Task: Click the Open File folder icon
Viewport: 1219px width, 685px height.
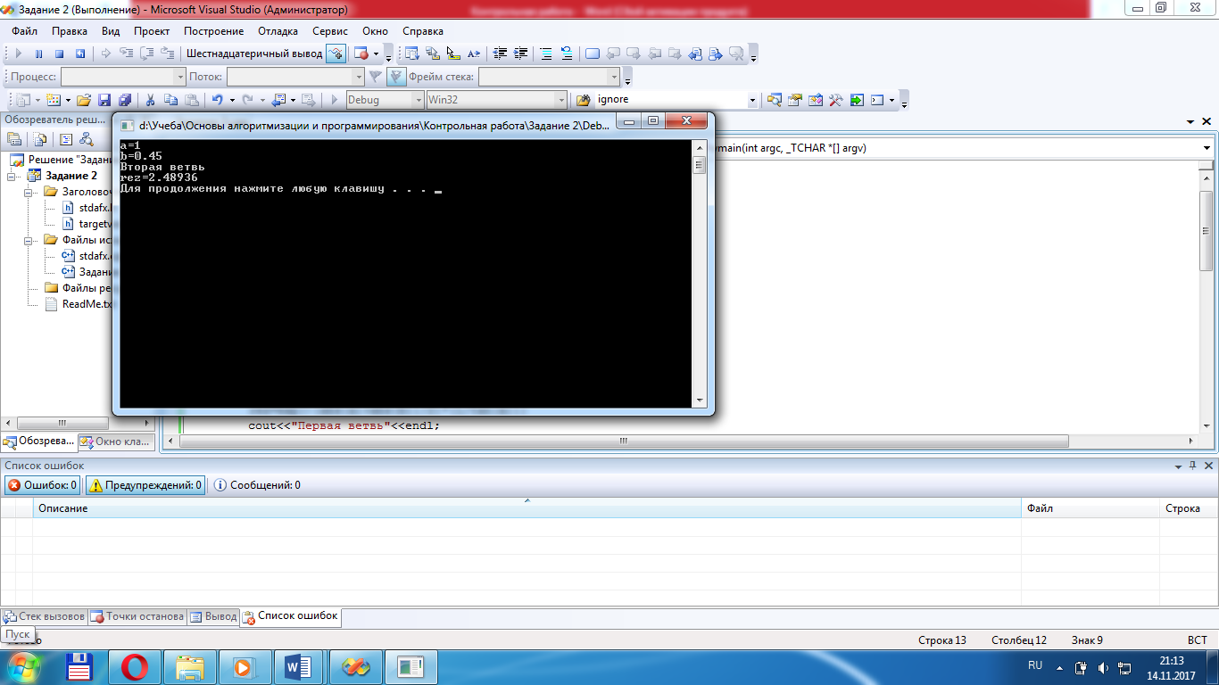Action: (84, 100)
